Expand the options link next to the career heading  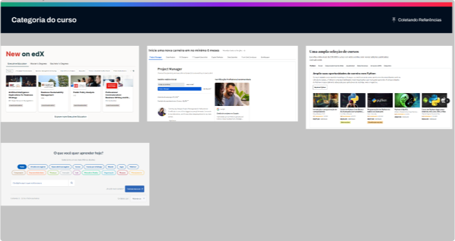coord(234,50)
